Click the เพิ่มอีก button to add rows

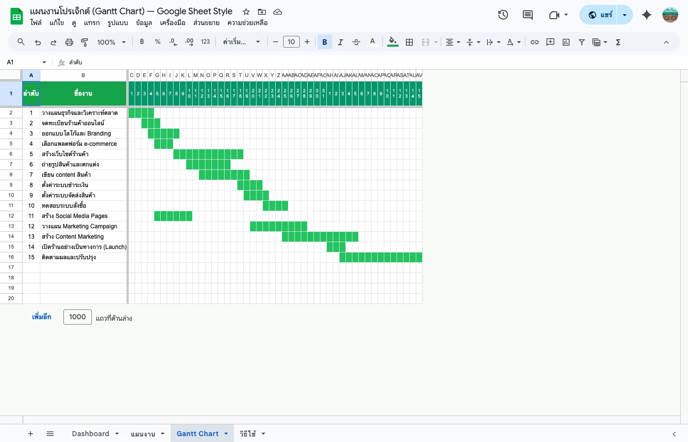[x=42, y=316]
